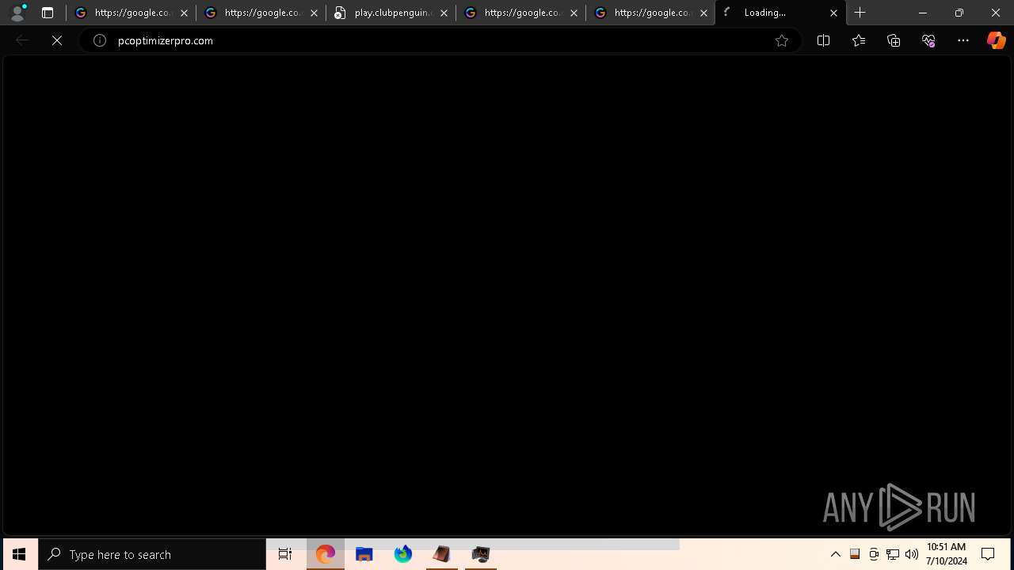
Task: Open the Collections panel
Action: (894, 40)
